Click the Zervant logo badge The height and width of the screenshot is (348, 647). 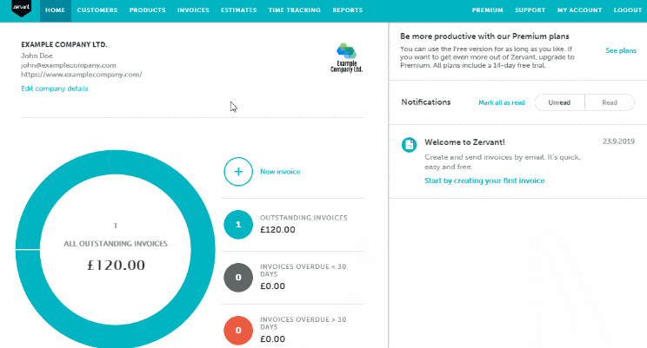click(x=21, y=8)
